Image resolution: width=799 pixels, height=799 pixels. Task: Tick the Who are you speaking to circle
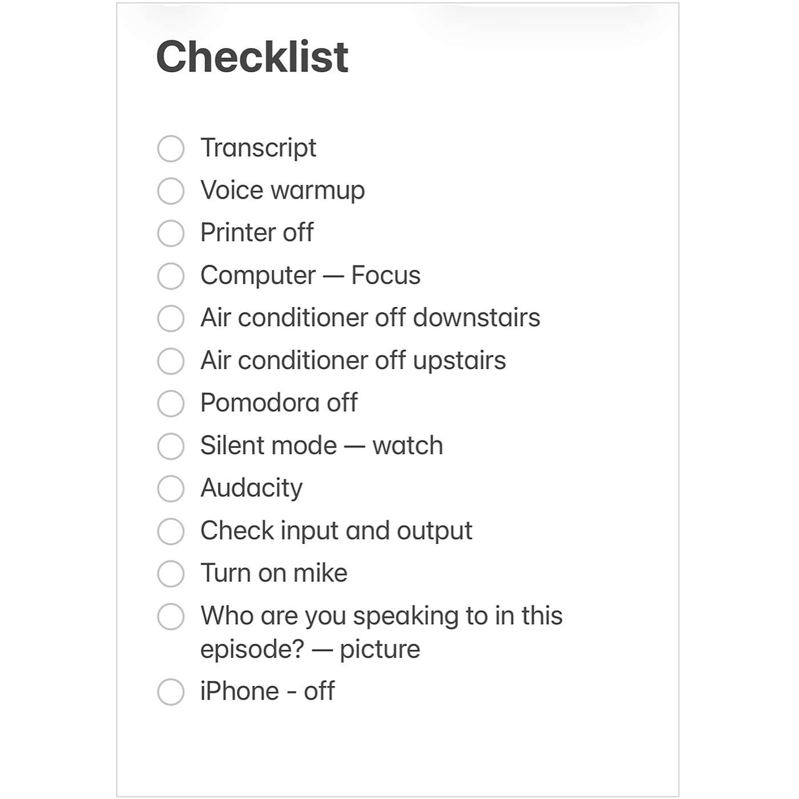click(x=171, y=616)
